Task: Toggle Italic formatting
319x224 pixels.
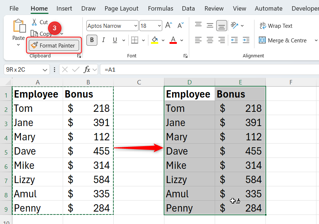Action: pos(104,40)
